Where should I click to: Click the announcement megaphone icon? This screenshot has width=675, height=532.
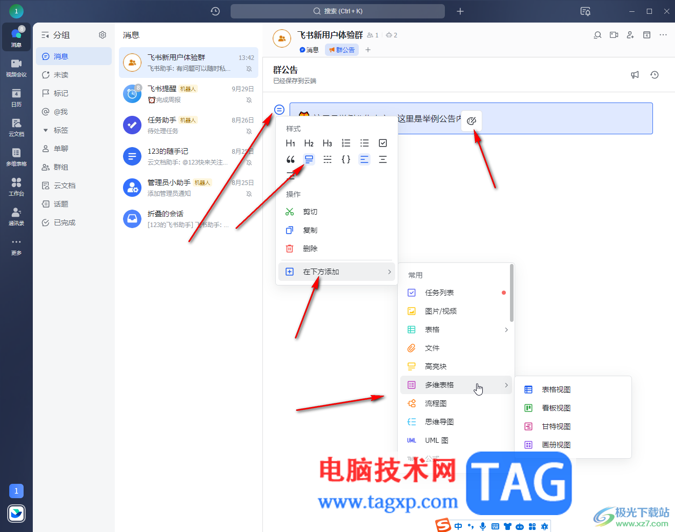click(635, 75)
